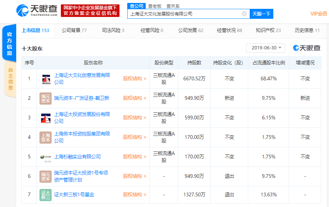
Task: Open the 知识产权 tab
Action: click(268, 30)
